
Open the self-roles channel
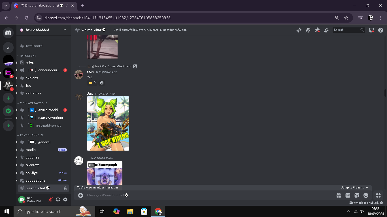44,93
